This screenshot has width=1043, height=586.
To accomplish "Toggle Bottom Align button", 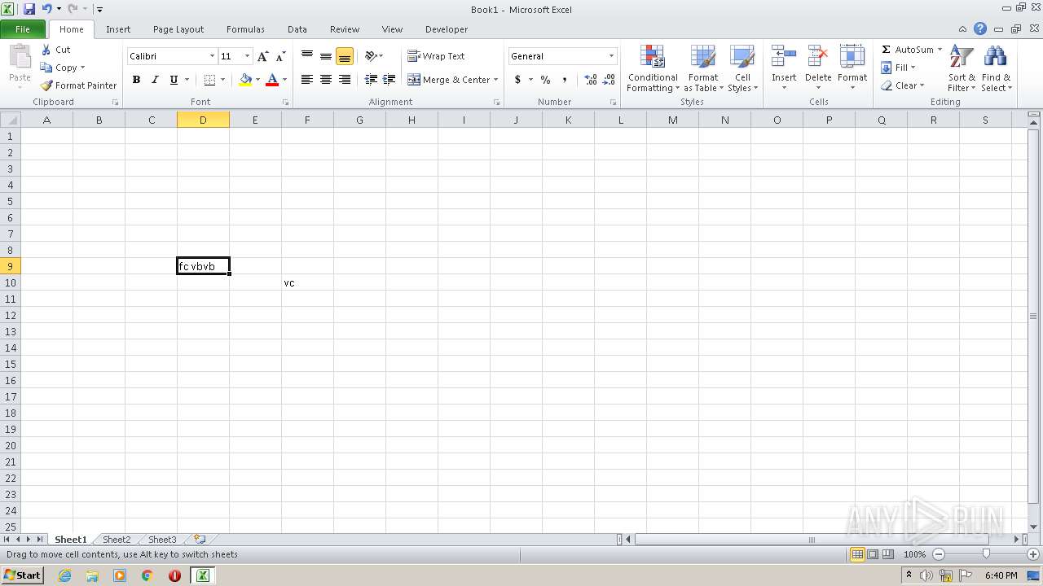I will 345,56.
